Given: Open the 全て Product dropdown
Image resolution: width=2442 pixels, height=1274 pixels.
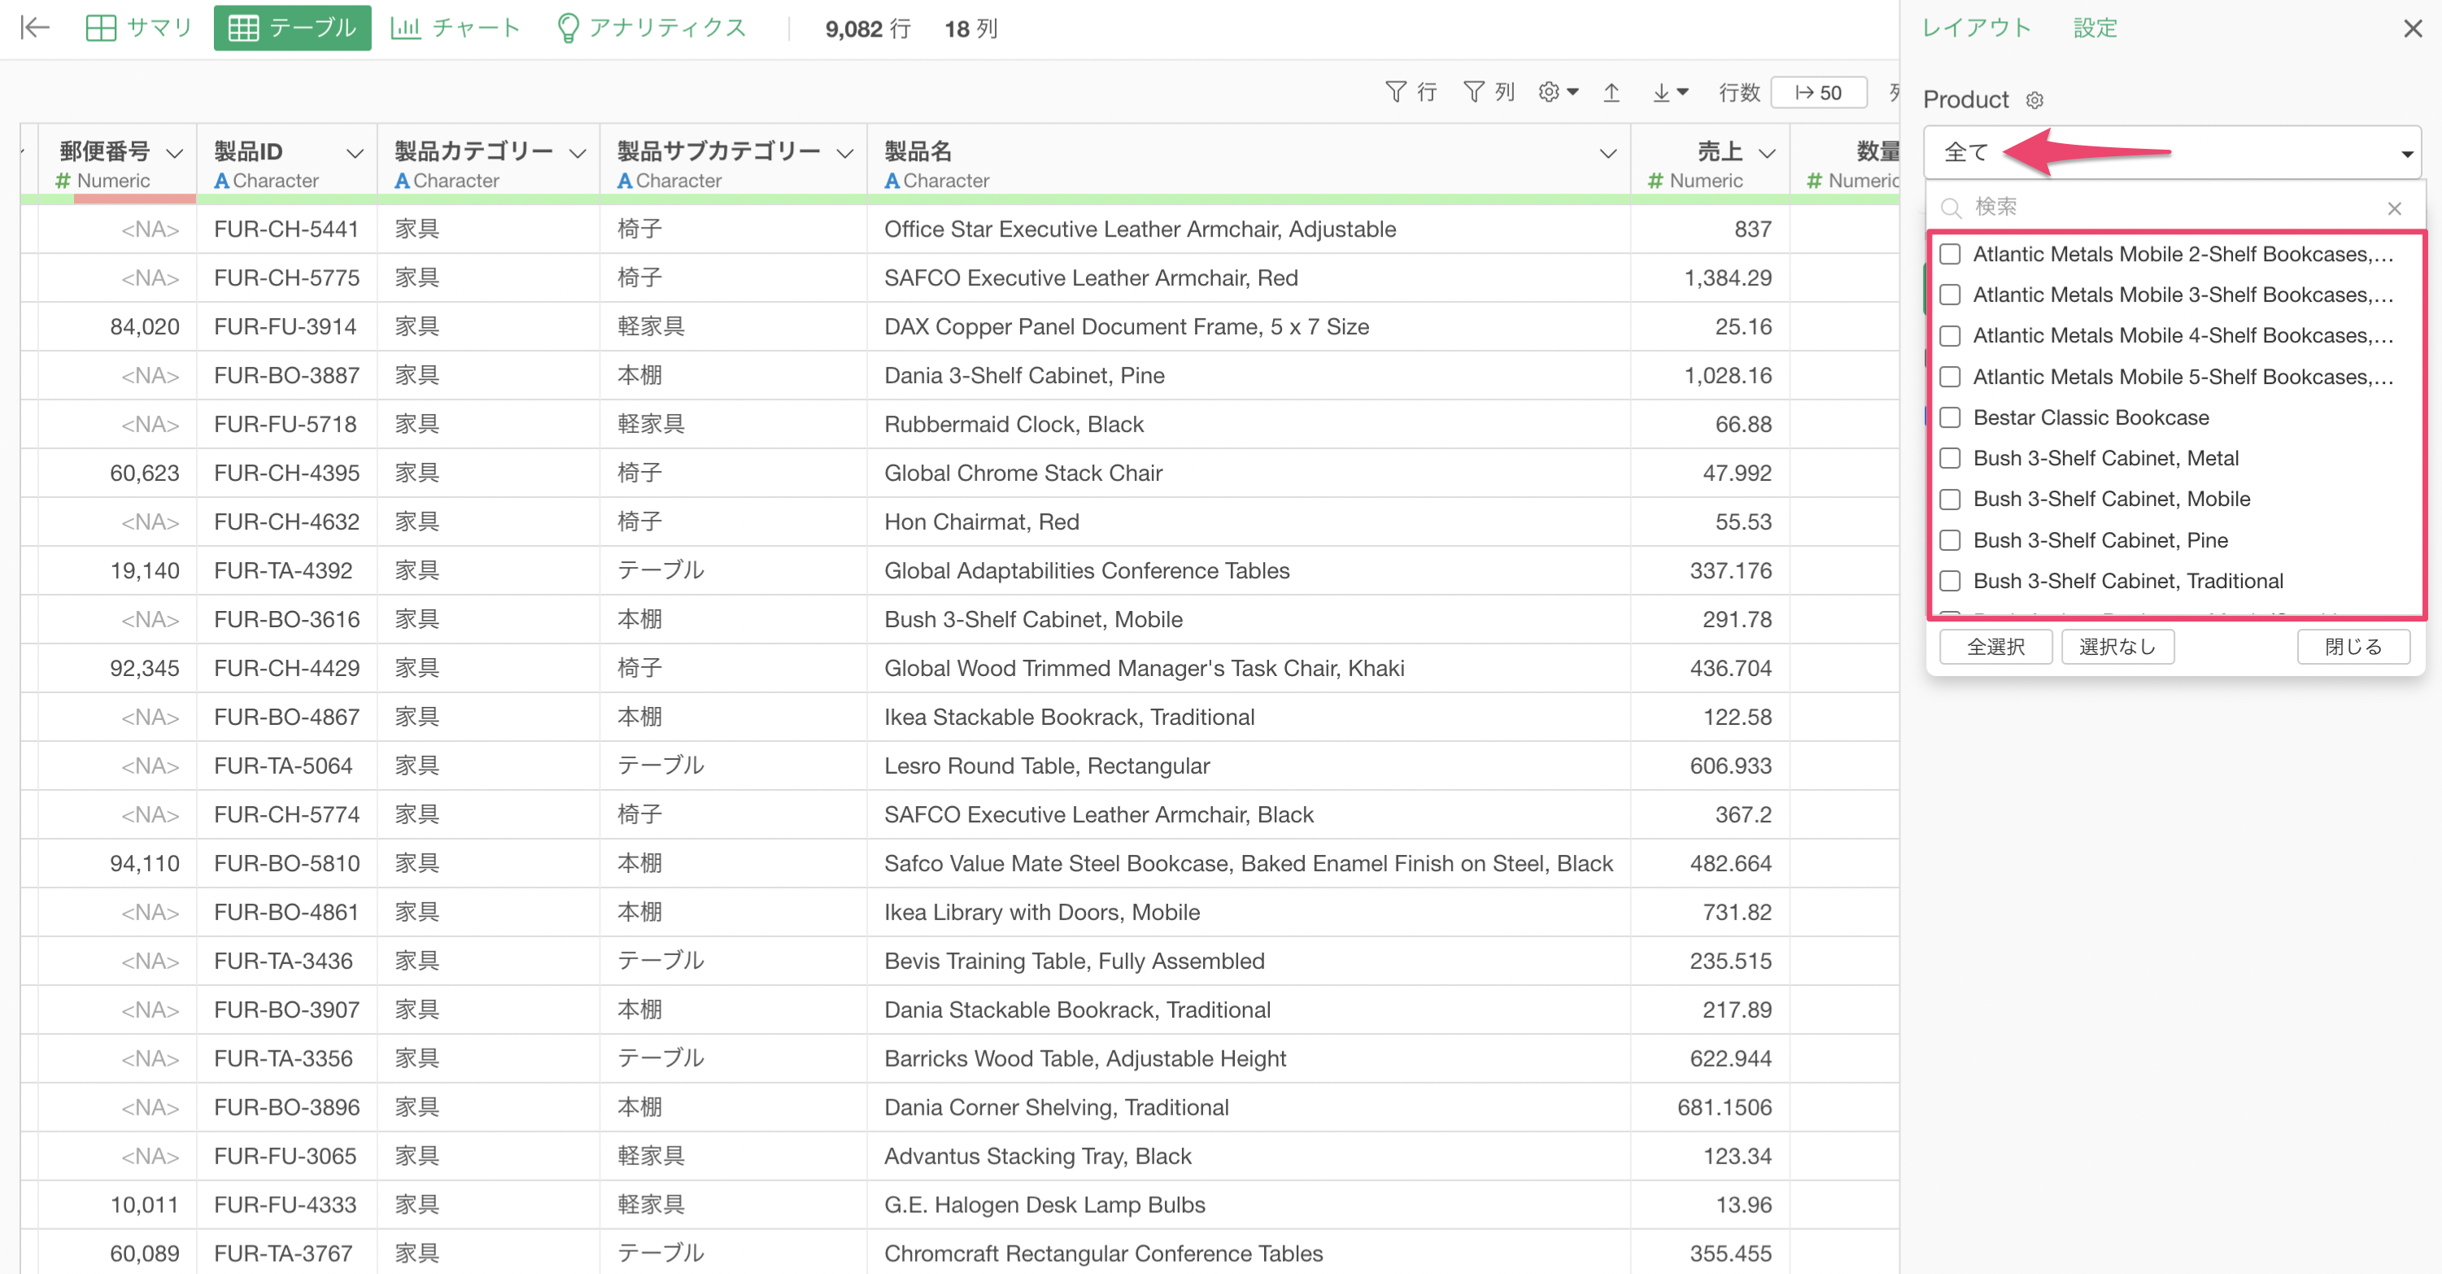Looking at the screenshot, I should pos(2171,153).
